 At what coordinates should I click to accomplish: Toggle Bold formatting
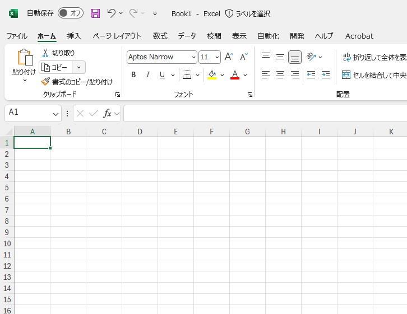133,75
